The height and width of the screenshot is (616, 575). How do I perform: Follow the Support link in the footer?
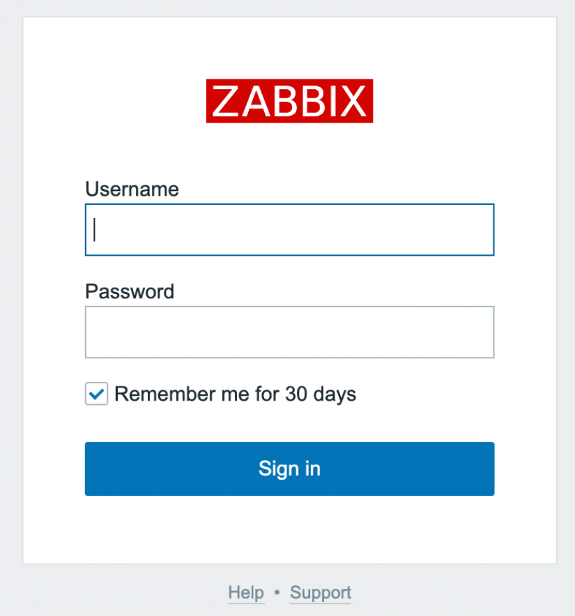point(321,593)
